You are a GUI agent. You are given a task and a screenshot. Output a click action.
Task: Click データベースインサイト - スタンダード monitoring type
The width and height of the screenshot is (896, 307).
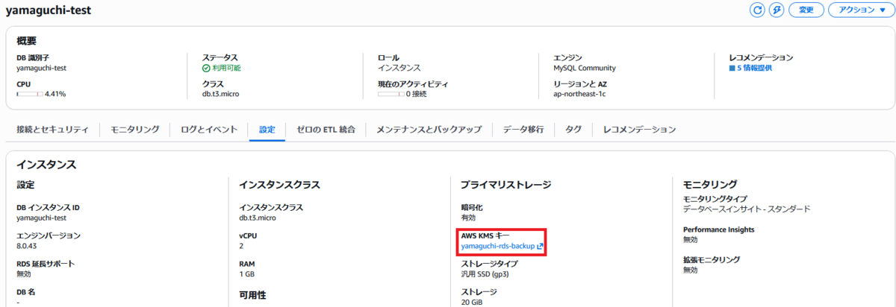(747, 209)
